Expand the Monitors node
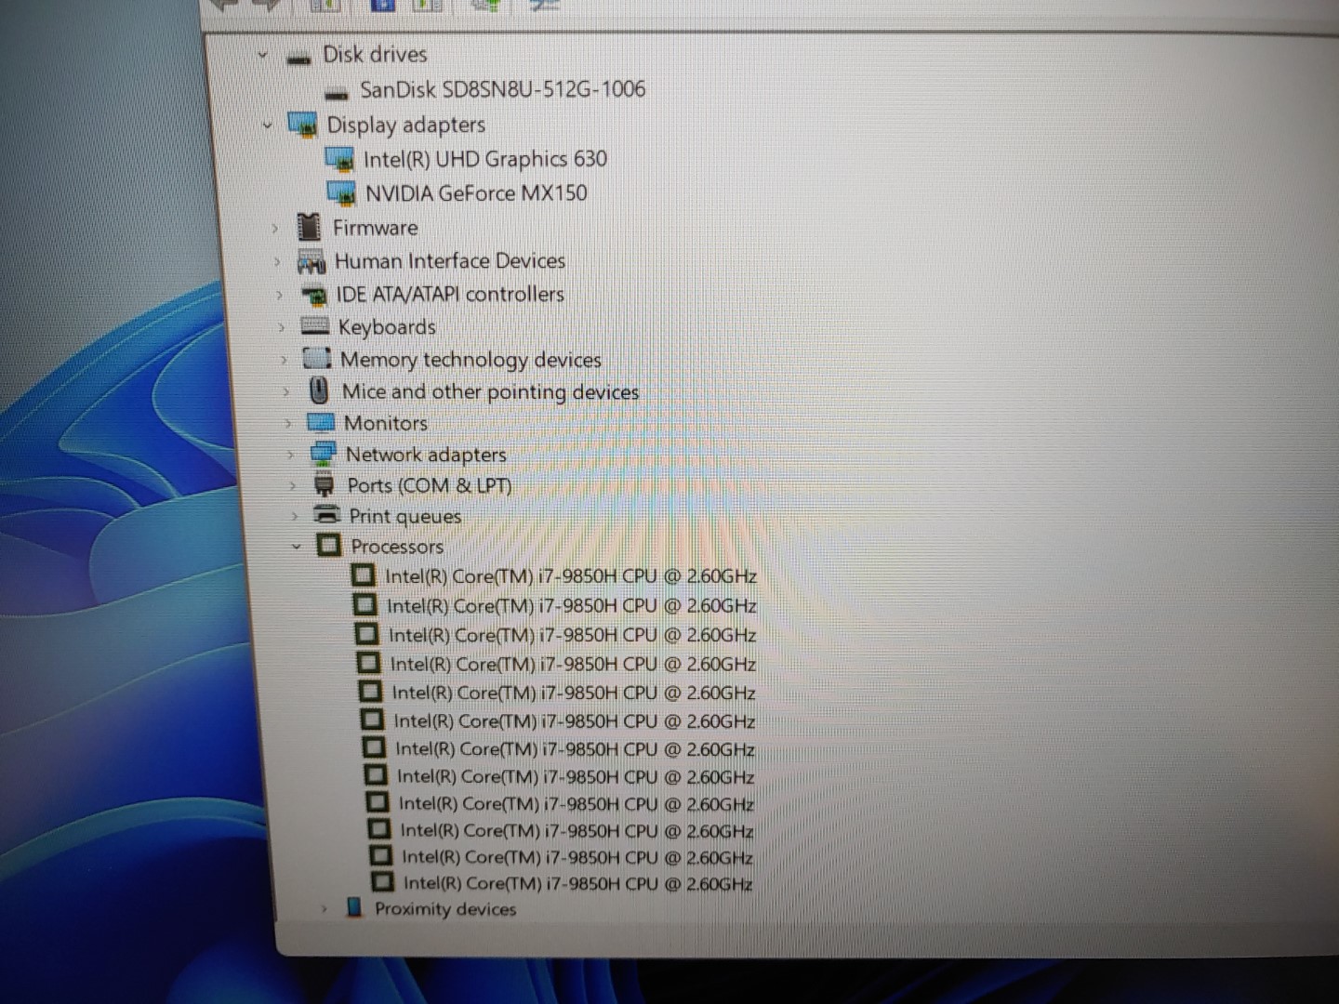The image size is (1339, 1004). tap(288, 424)
